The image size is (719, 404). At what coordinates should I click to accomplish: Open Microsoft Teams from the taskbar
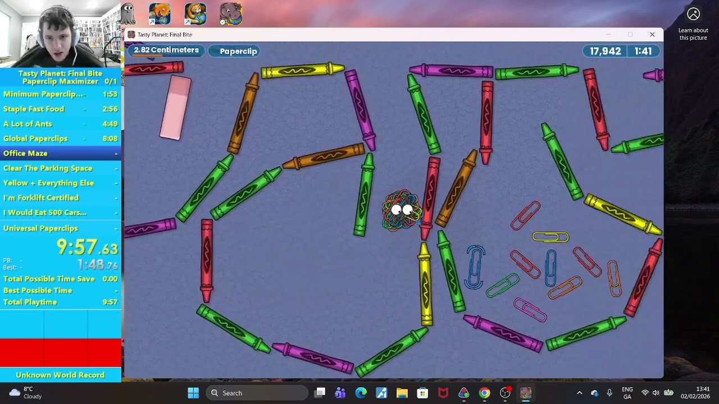[340, 393]
